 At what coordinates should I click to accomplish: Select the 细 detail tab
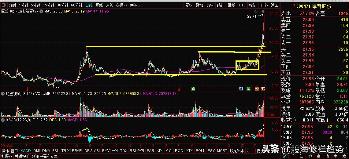302,156
